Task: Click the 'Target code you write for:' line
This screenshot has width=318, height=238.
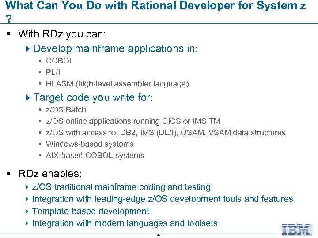Action: pos(93,97)
